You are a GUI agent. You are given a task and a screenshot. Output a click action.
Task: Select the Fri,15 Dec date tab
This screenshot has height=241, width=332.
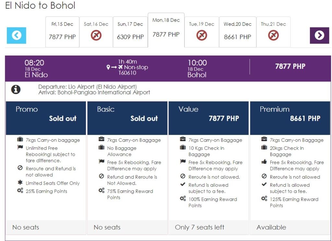tap(62, 32)
